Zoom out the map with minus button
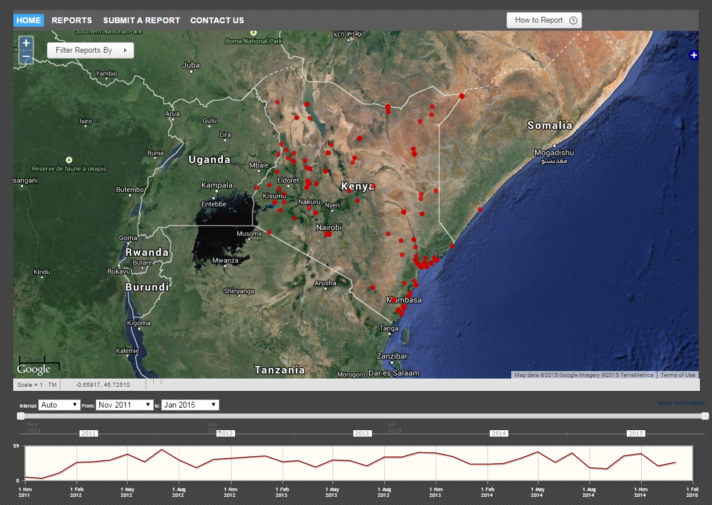The image size is (712, 505). tap(26, 56)
